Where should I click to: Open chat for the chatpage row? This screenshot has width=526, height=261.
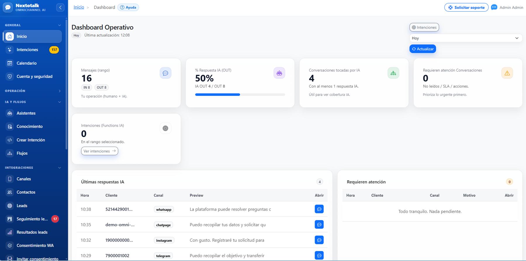319,225
